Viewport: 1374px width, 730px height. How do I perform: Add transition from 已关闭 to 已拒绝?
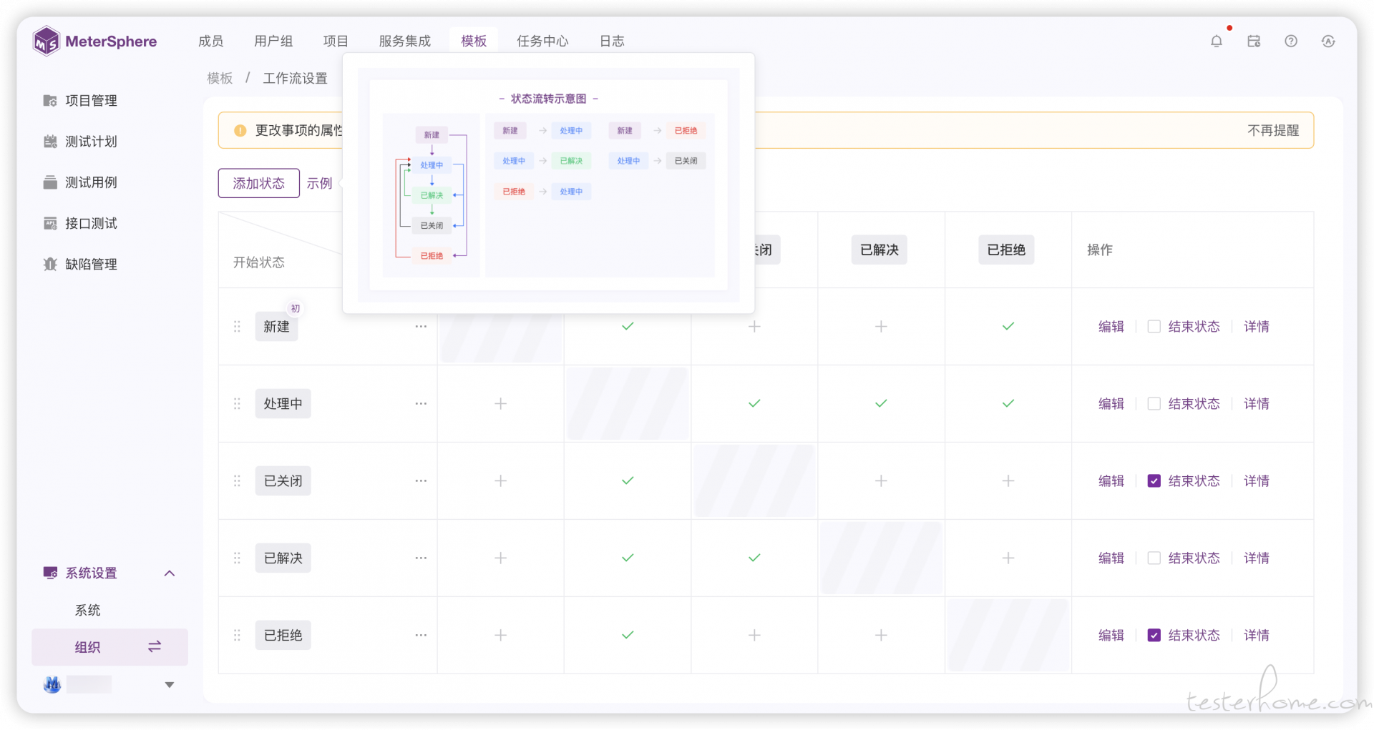click(1008, 481)
